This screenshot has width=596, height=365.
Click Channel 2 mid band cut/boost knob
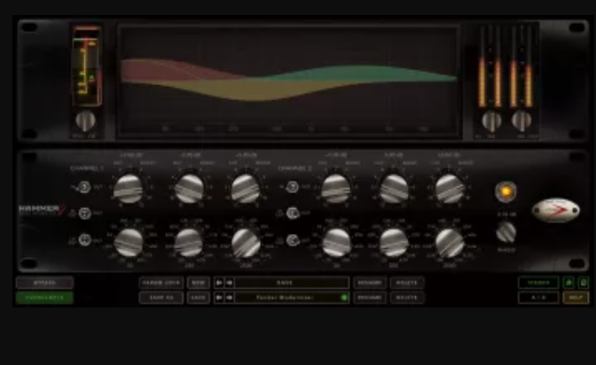(394, 189)
